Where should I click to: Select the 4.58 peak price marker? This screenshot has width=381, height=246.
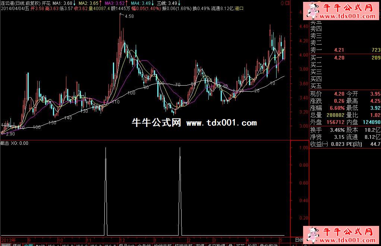coord(129,16)
